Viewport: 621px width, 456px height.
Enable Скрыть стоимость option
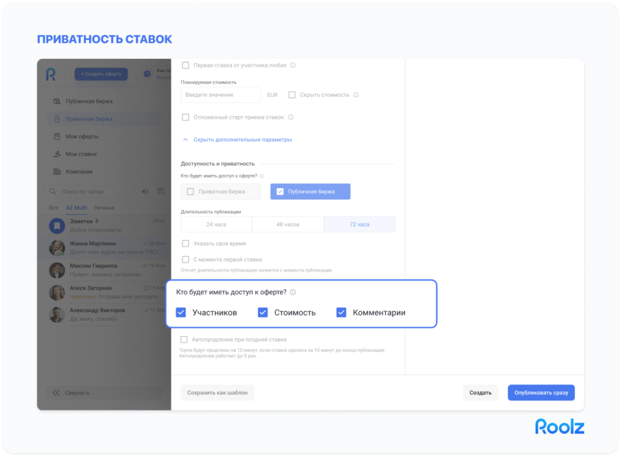[292, 94]
